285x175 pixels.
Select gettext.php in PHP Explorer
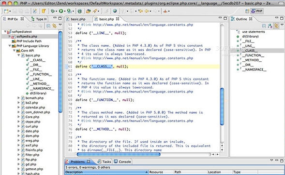click(x=34, y=169)
